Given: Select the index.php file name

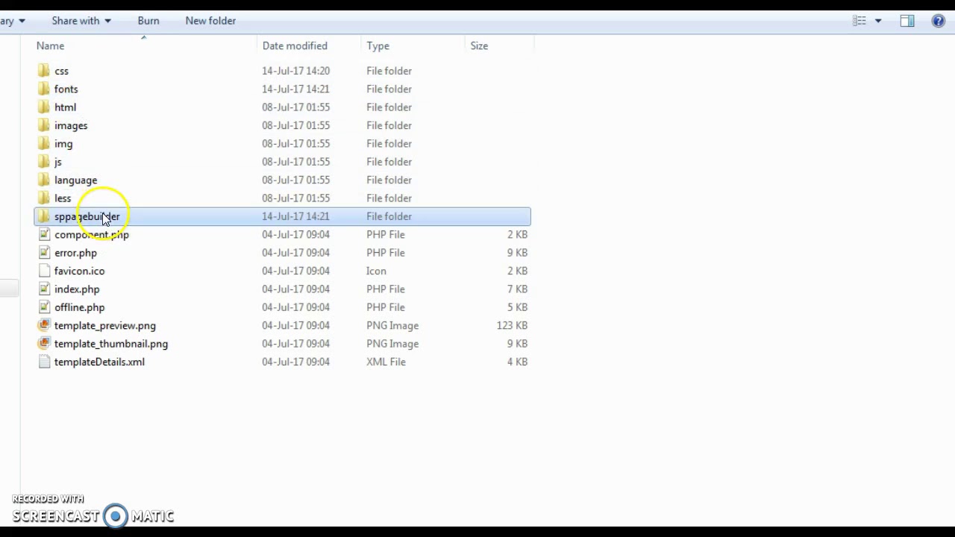Looking at the screenshot, I should (x=77, y=289).
